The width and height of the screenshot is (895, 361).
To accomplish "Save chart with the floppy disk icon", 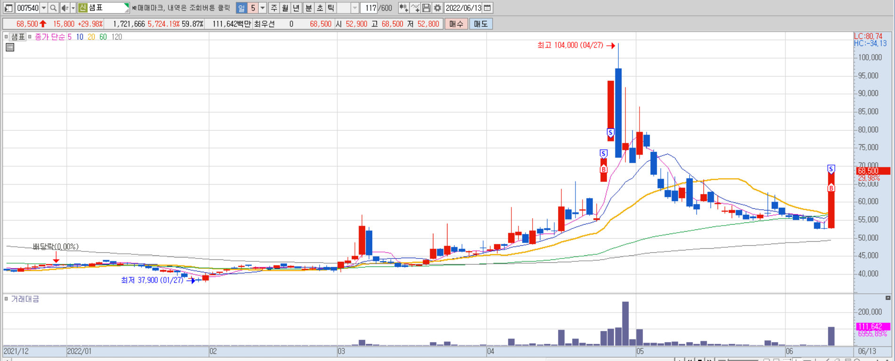I will click(426, 8).
